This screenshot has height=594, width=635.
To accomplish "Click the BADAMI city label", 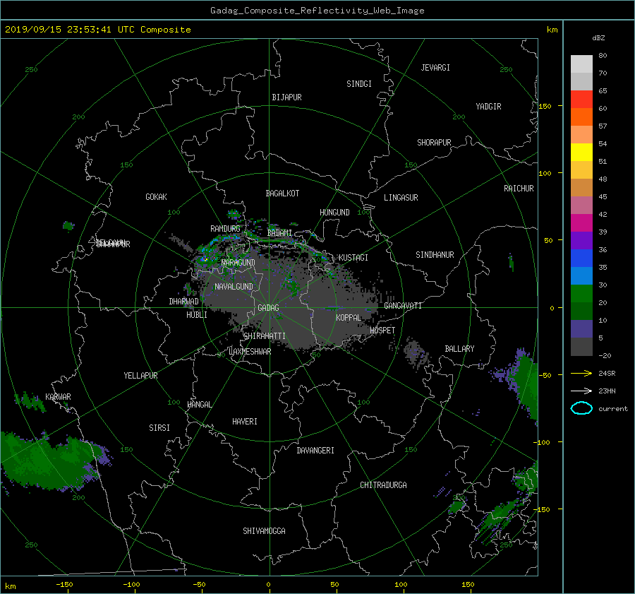I will 279,233.
